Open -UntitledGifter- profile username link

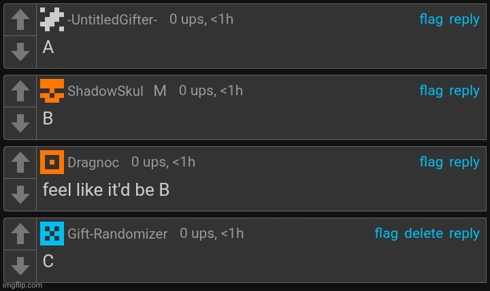pyautogui.click(x=112, y=20)
